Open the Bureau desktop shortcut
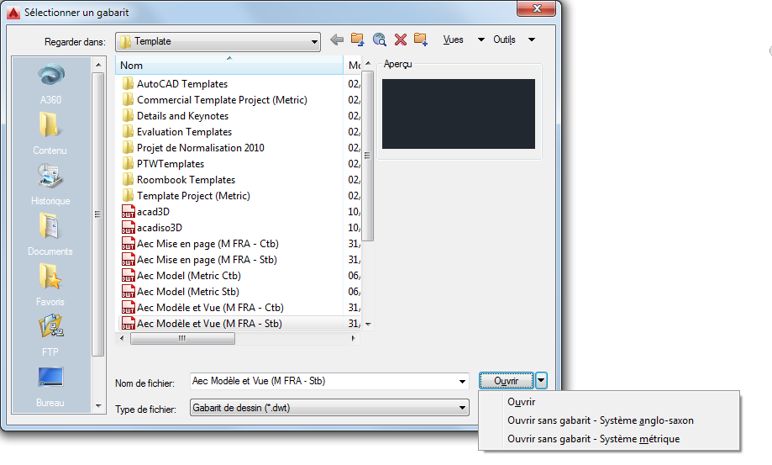772x465 pixels. click(50, 386)
